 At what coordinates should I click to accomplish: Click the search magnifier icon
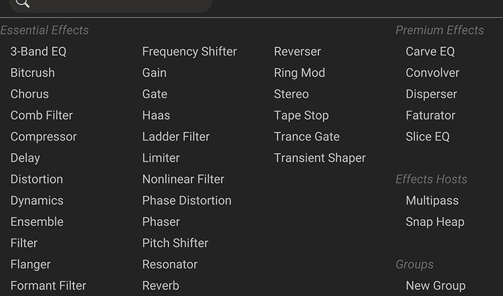[23, 3]
